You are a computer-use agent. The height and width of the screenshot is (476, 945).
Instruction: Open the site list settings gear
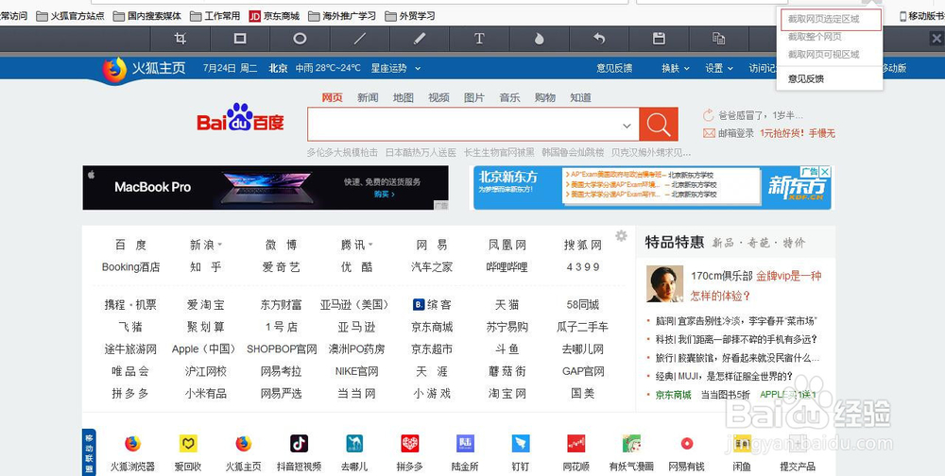[x=622, y=235]
